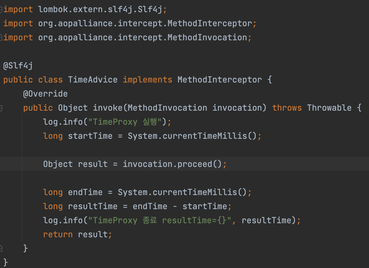The width and height of the screenshot is (369, 268).
Task: Click the end-of-imports fold marker
Action: tap(1, 37)
